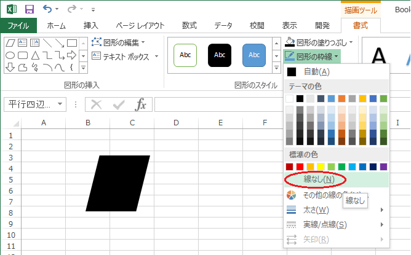Select 自動(A) automatic outline color
Viewport: 411px width, 255px height.
point(316,72)
